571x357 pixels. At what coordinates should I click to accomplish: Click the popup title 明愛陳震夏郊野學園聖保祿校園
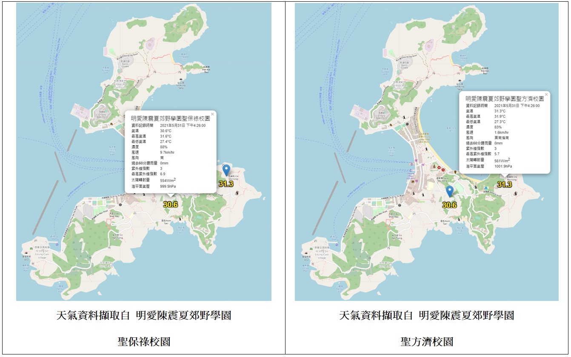pyautogui.click(x=171, y=119)
